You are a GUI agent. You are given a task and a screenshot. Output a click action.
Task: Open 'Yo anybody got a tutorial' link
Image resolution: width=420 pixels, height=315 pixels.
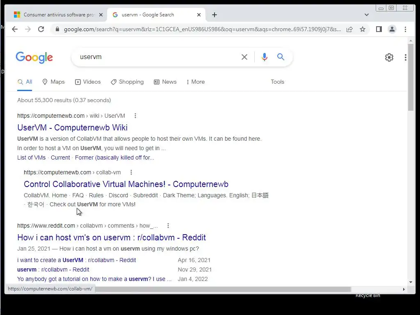tap(94, 279)
